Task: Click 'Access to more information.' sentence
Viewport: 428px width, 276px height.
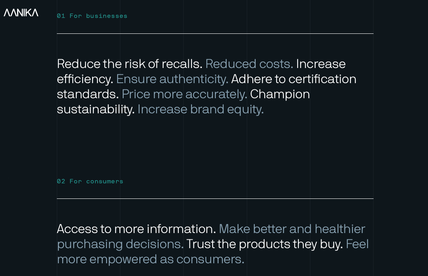Action: tap(136, 229)
